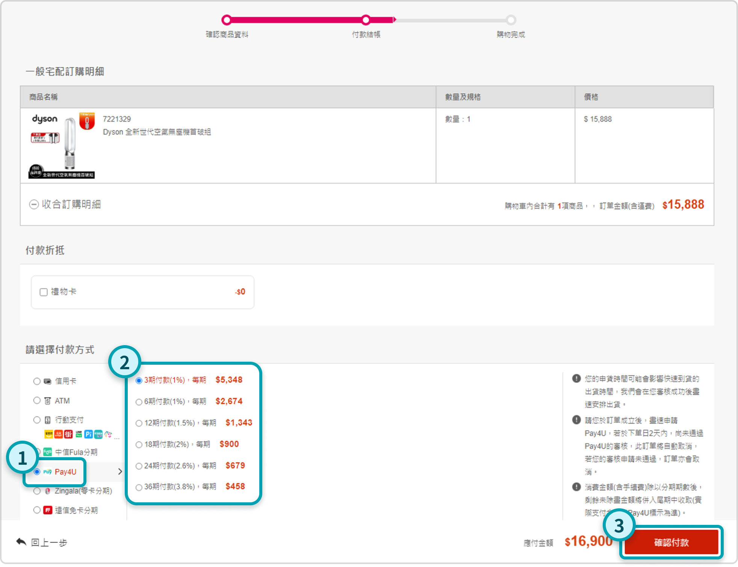Viewport: 738px width, 567px height.
Task: Click the 付款結帳 step marker on the progress bar
Action: tap(366, 20)
